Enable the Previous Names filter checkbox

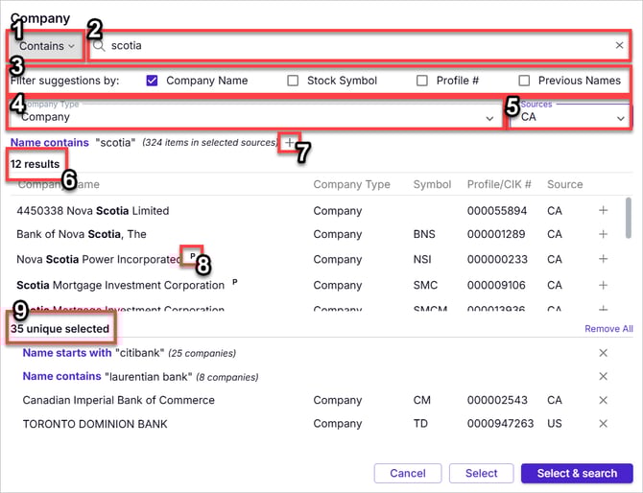524,81
